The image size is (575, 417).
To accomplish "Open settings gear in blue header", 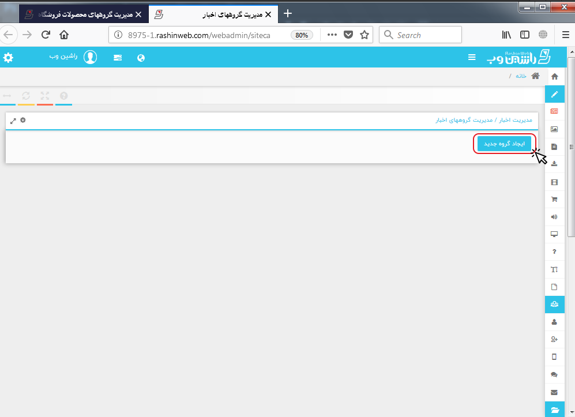I will [8, 57].
